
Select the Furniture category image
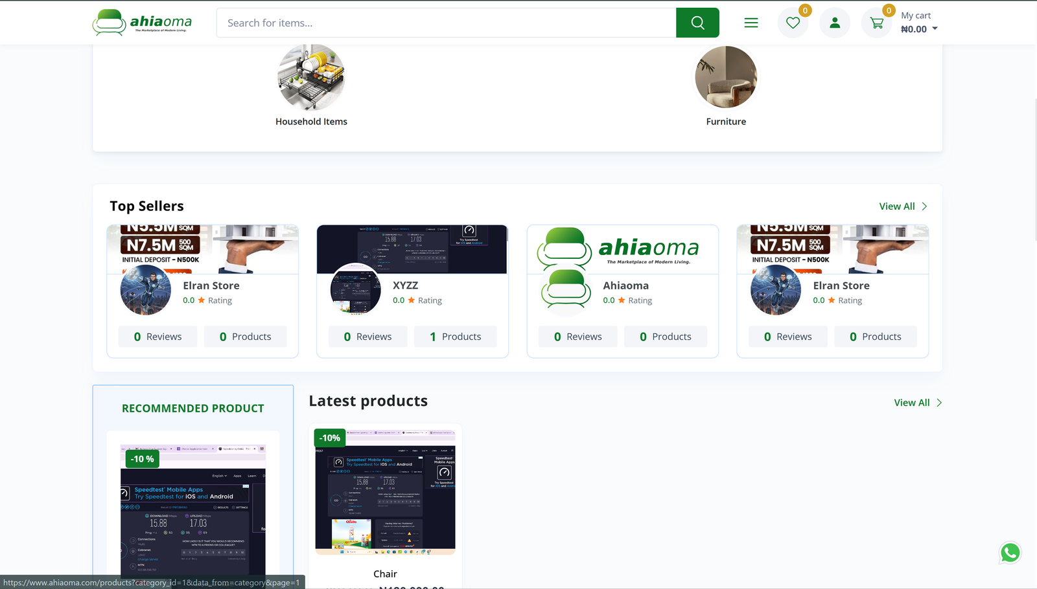[x=726, y=77]
